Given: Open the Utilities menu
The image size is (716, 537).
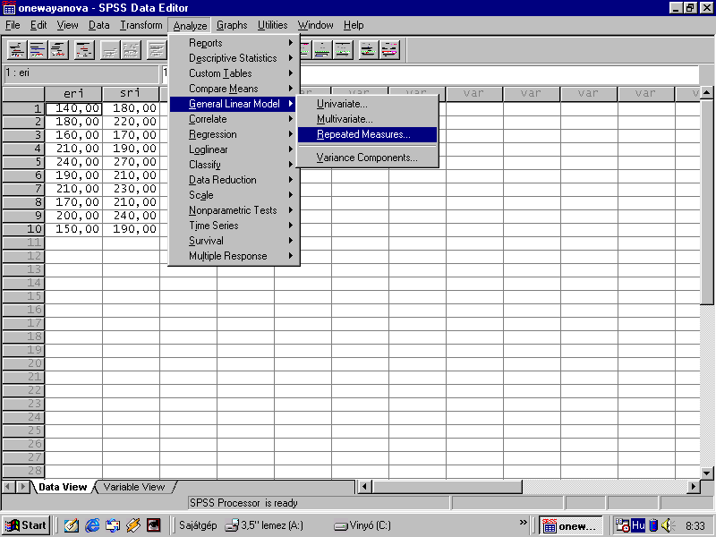Looking at the screenshot, I should click(x=273, y=25).
